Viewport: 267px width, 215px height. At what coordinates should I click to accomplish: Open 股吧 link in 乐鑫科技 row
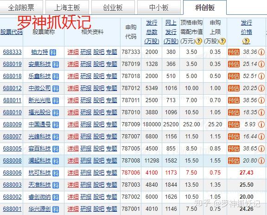coord(99,76)
